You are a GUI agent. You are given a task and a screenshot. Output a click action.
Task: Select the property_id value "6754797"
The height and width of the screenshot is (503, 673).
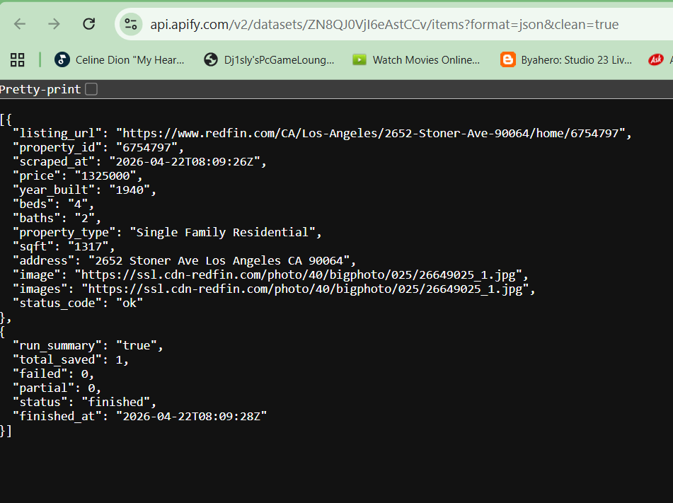146,148
